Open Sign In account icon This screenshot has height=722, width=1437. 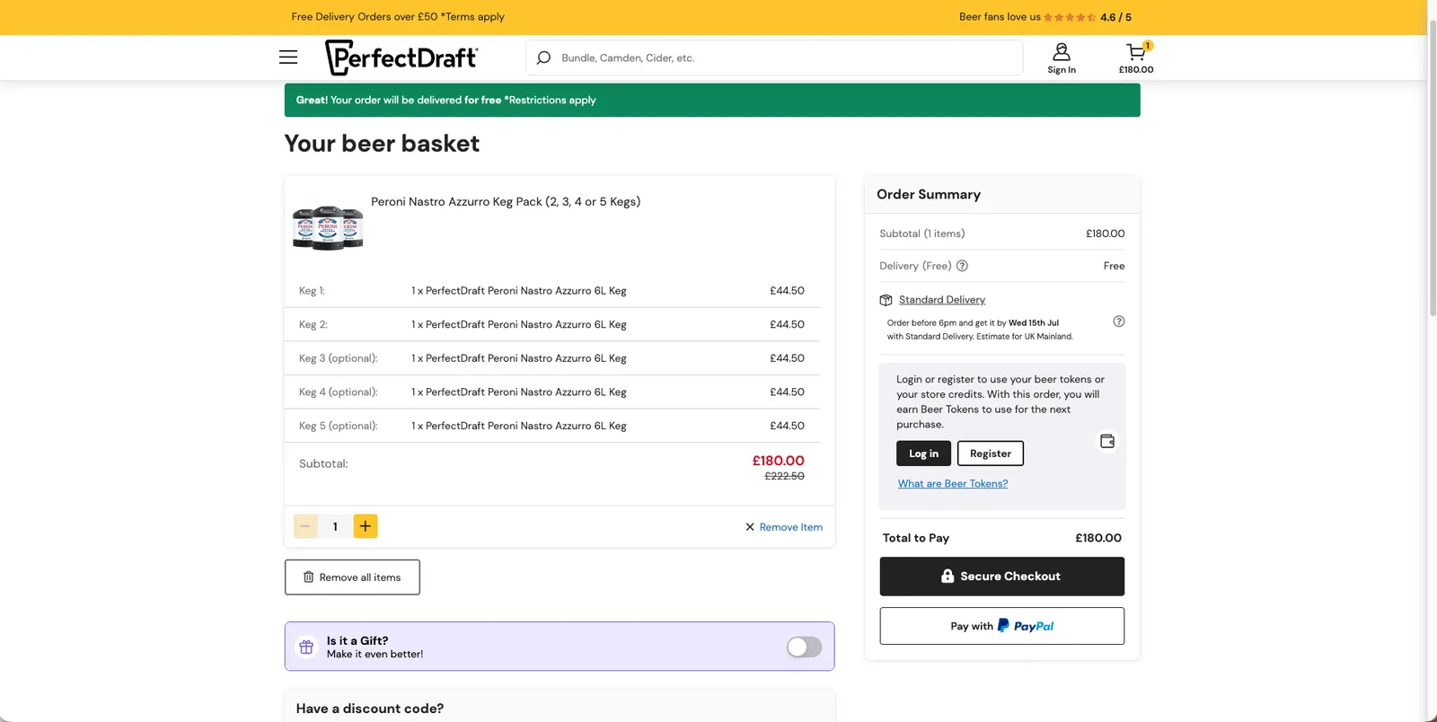click(1062, 58)
